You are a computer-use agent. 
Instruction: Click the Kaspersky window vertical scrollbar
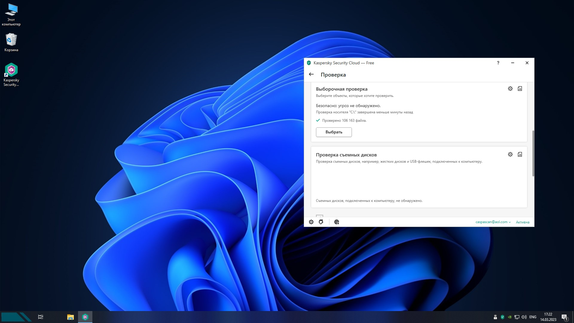tap(533, 153)
